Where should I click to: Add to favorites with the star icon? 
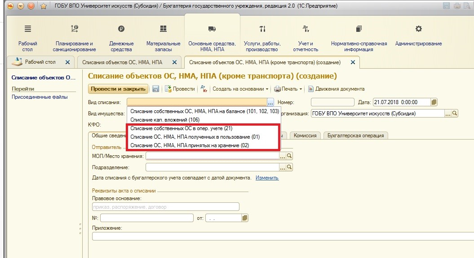tap(43, 6)
